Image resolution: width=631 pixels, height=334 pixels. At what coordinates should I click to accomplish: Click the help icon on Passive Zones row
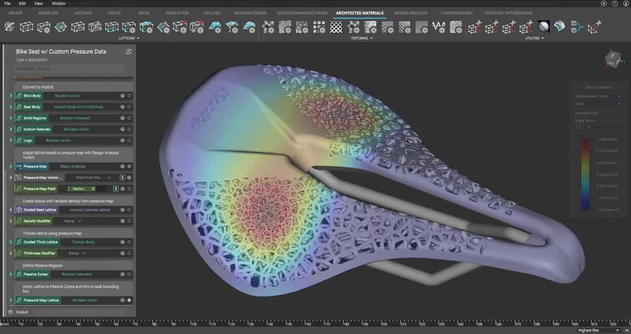(122, 274)
